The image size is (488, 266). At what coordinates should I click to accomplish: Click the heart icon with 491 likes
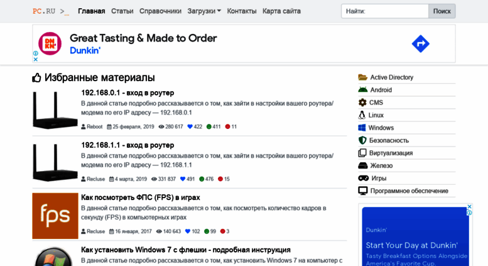(183, 179)
